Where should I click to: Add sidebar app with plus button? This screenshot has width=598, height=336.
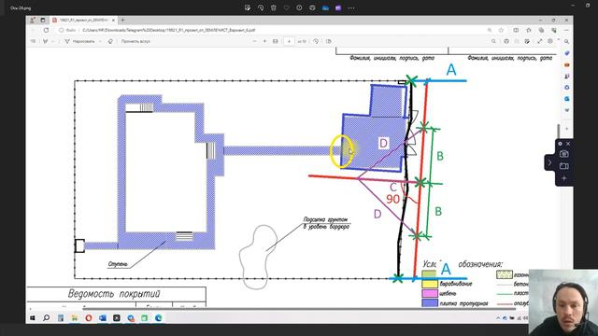[567, 129]
